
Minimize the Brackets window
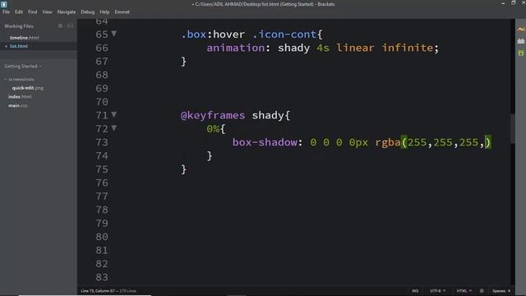click(x=503, y=3)
